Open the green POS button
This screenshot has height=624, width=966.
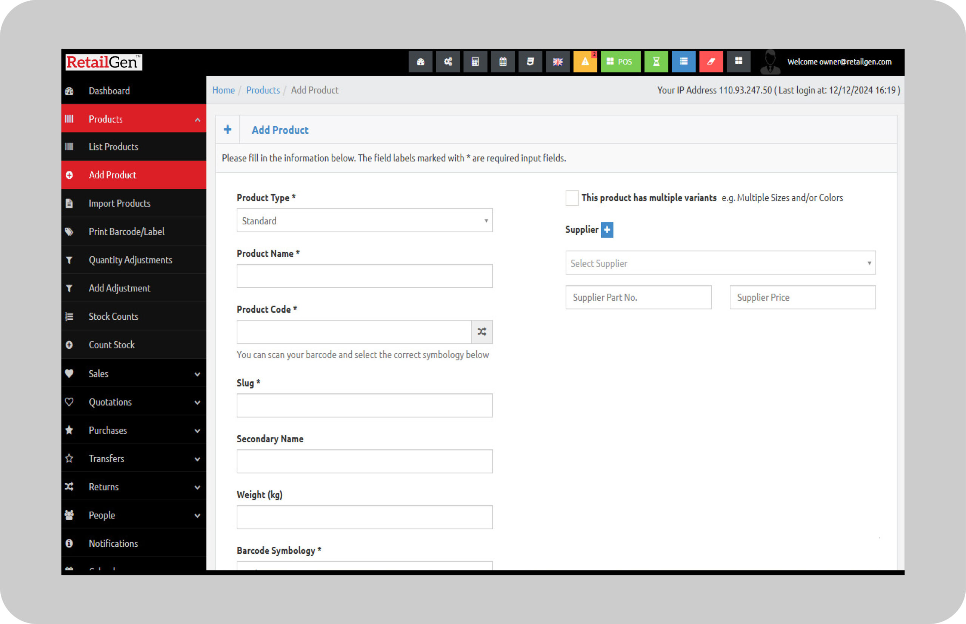[620, 61]
